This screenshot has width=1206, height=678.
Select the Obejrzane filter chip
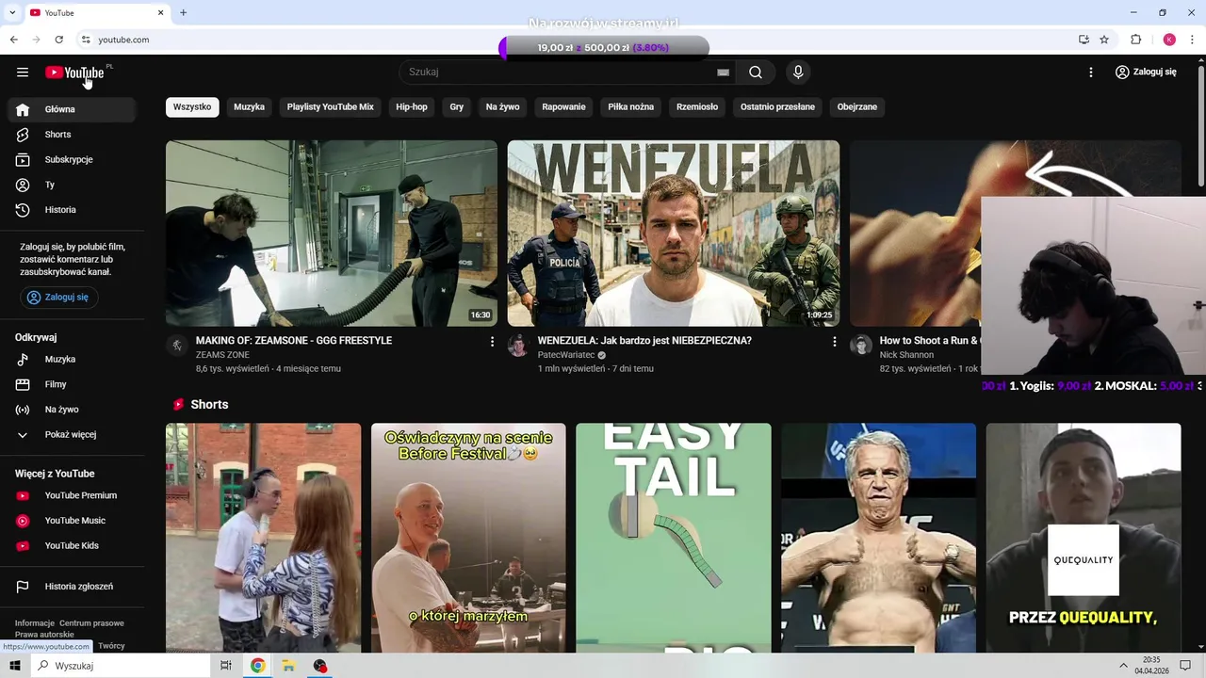click(x=857, y=107)
